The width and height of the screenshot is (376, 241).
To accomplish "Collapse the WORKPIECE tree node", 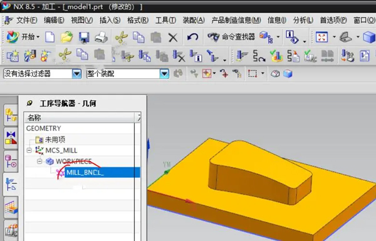I will point(39,162).
